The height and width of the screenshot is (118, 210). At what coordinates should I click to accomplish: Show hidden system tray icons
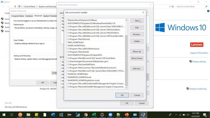pyautogui.click(x=176, y=115)
